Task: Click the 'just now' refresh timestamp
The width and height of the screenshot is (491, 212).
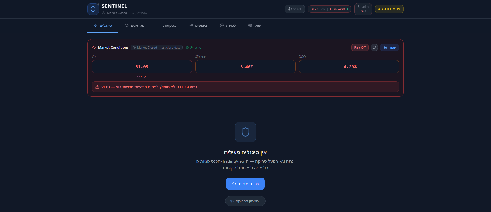Action: pos(140,13)
